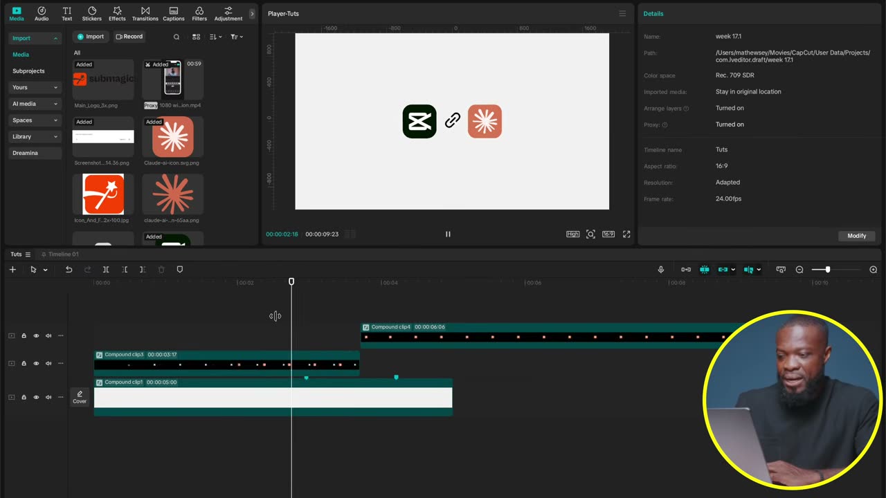Open the Effects panel
The width and height of the screenshot is (886, 498).
[117, 13]
